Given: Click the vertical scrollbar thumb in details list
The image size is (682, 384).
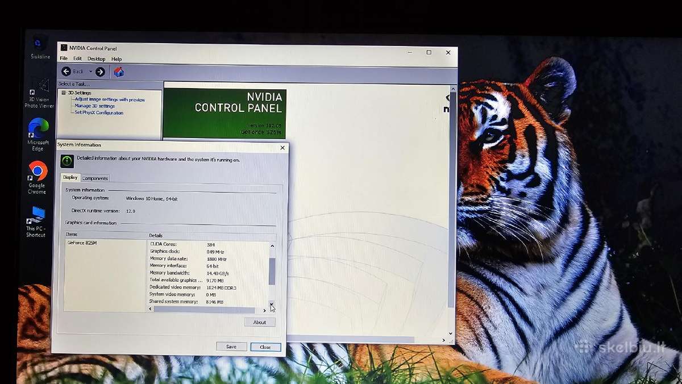Looking at the screenshot, I should pos(272,272).
